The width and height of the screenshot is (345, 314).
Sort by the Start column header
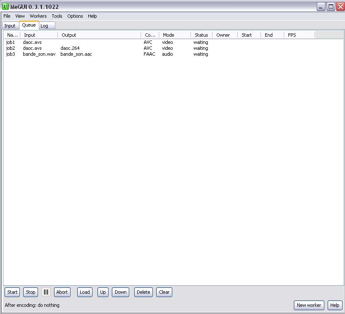point(249,35)
